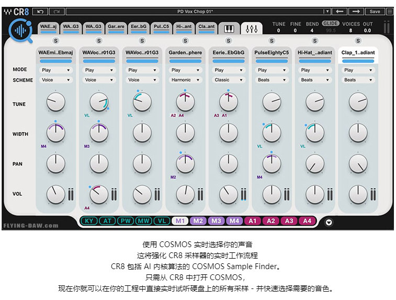Image resolution: width=396 pixels, height=300 pixels.
Task: Click TUNE knob of WAEmi..Ebmaj layer
Action: point(56,102)
